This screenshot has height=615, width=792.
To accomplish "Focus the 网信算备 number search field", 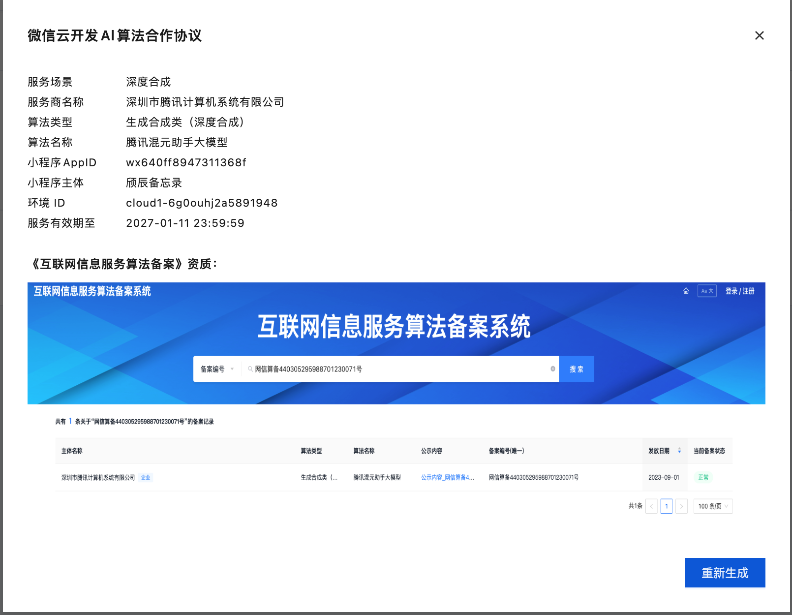I will click(401, 369).
